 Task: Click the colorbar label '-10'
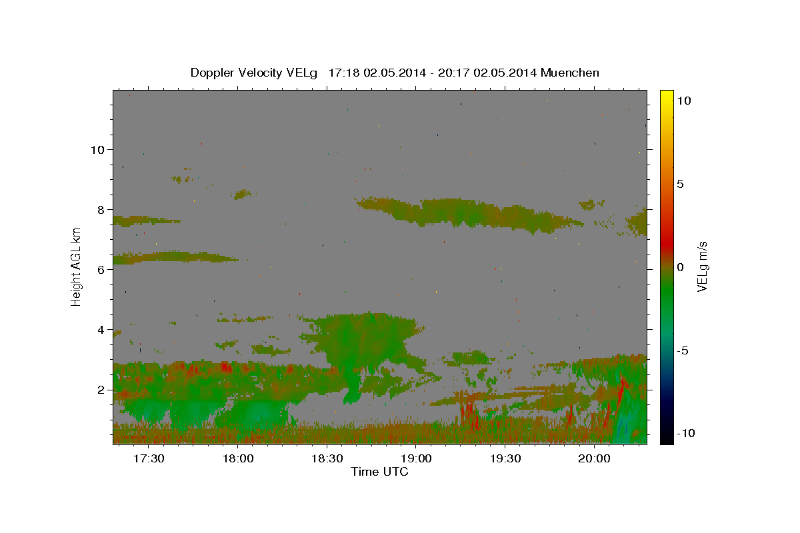[x=685, y=433]
